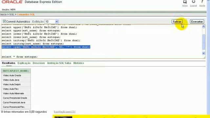210x118 pixels.
Task: Click the Início home icon
Action: [x=185, y=2]
